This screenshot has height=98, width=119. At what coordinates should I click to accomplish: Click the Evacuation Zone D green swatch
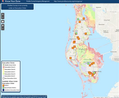pos(4,74)
